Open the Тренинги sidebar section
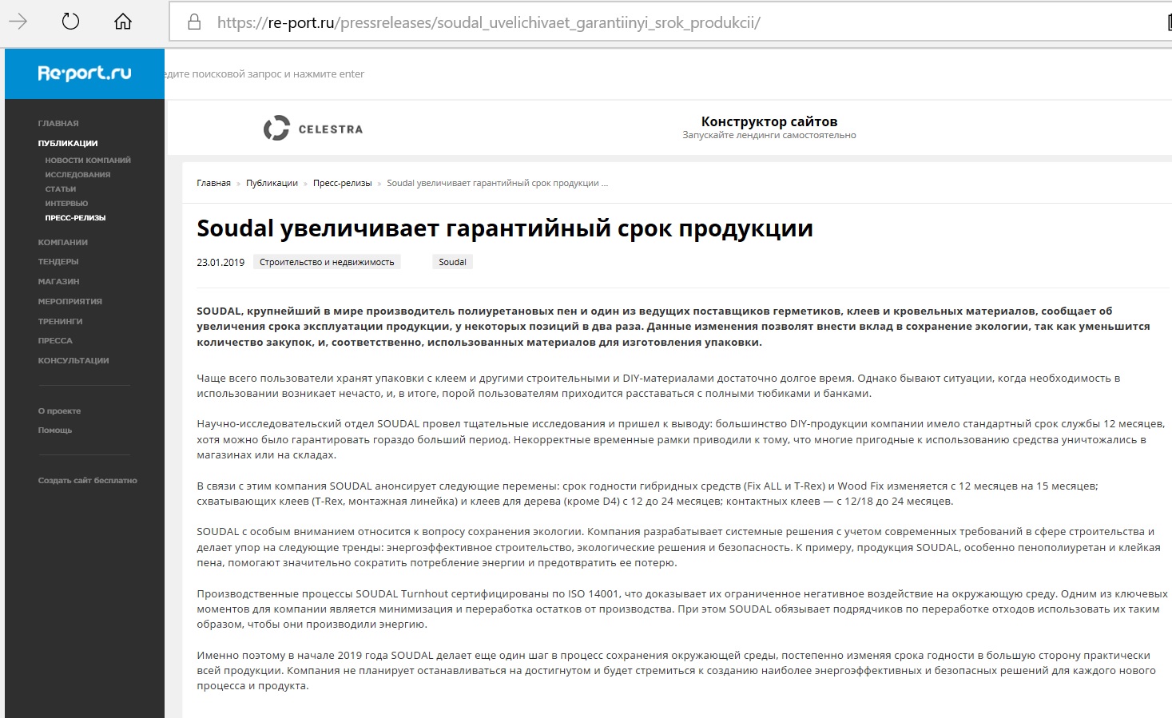 pos(60,322)
